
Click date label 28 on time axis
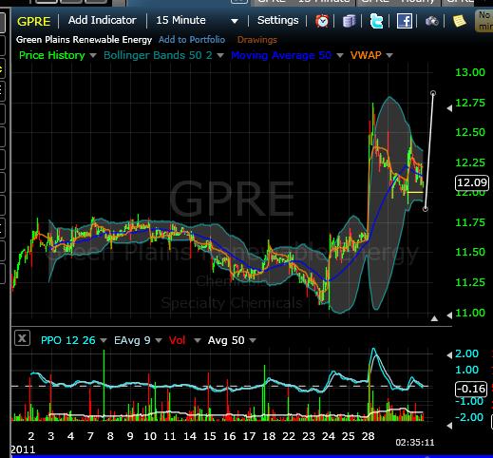pos(368,436)
